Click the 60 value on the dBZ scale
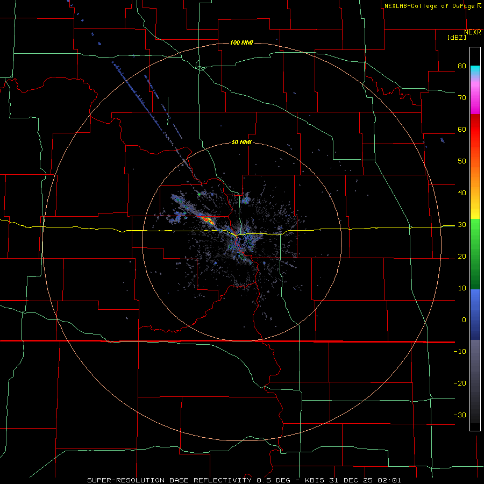The width and height of the screenshot is (484, 484). click(x=462, y=130)
